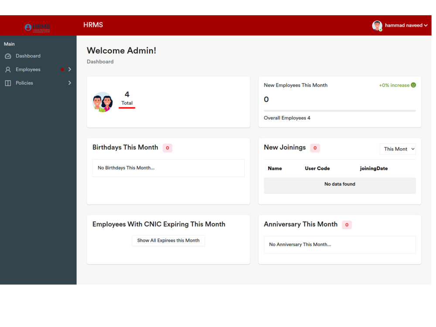Click Show All Expirees this Month button

tap(168, 241)
